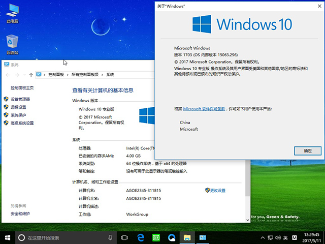Screen dimensions: 325x244
Task: Open the blue browser icon beside iQIYI
Action: coord(172,237)
